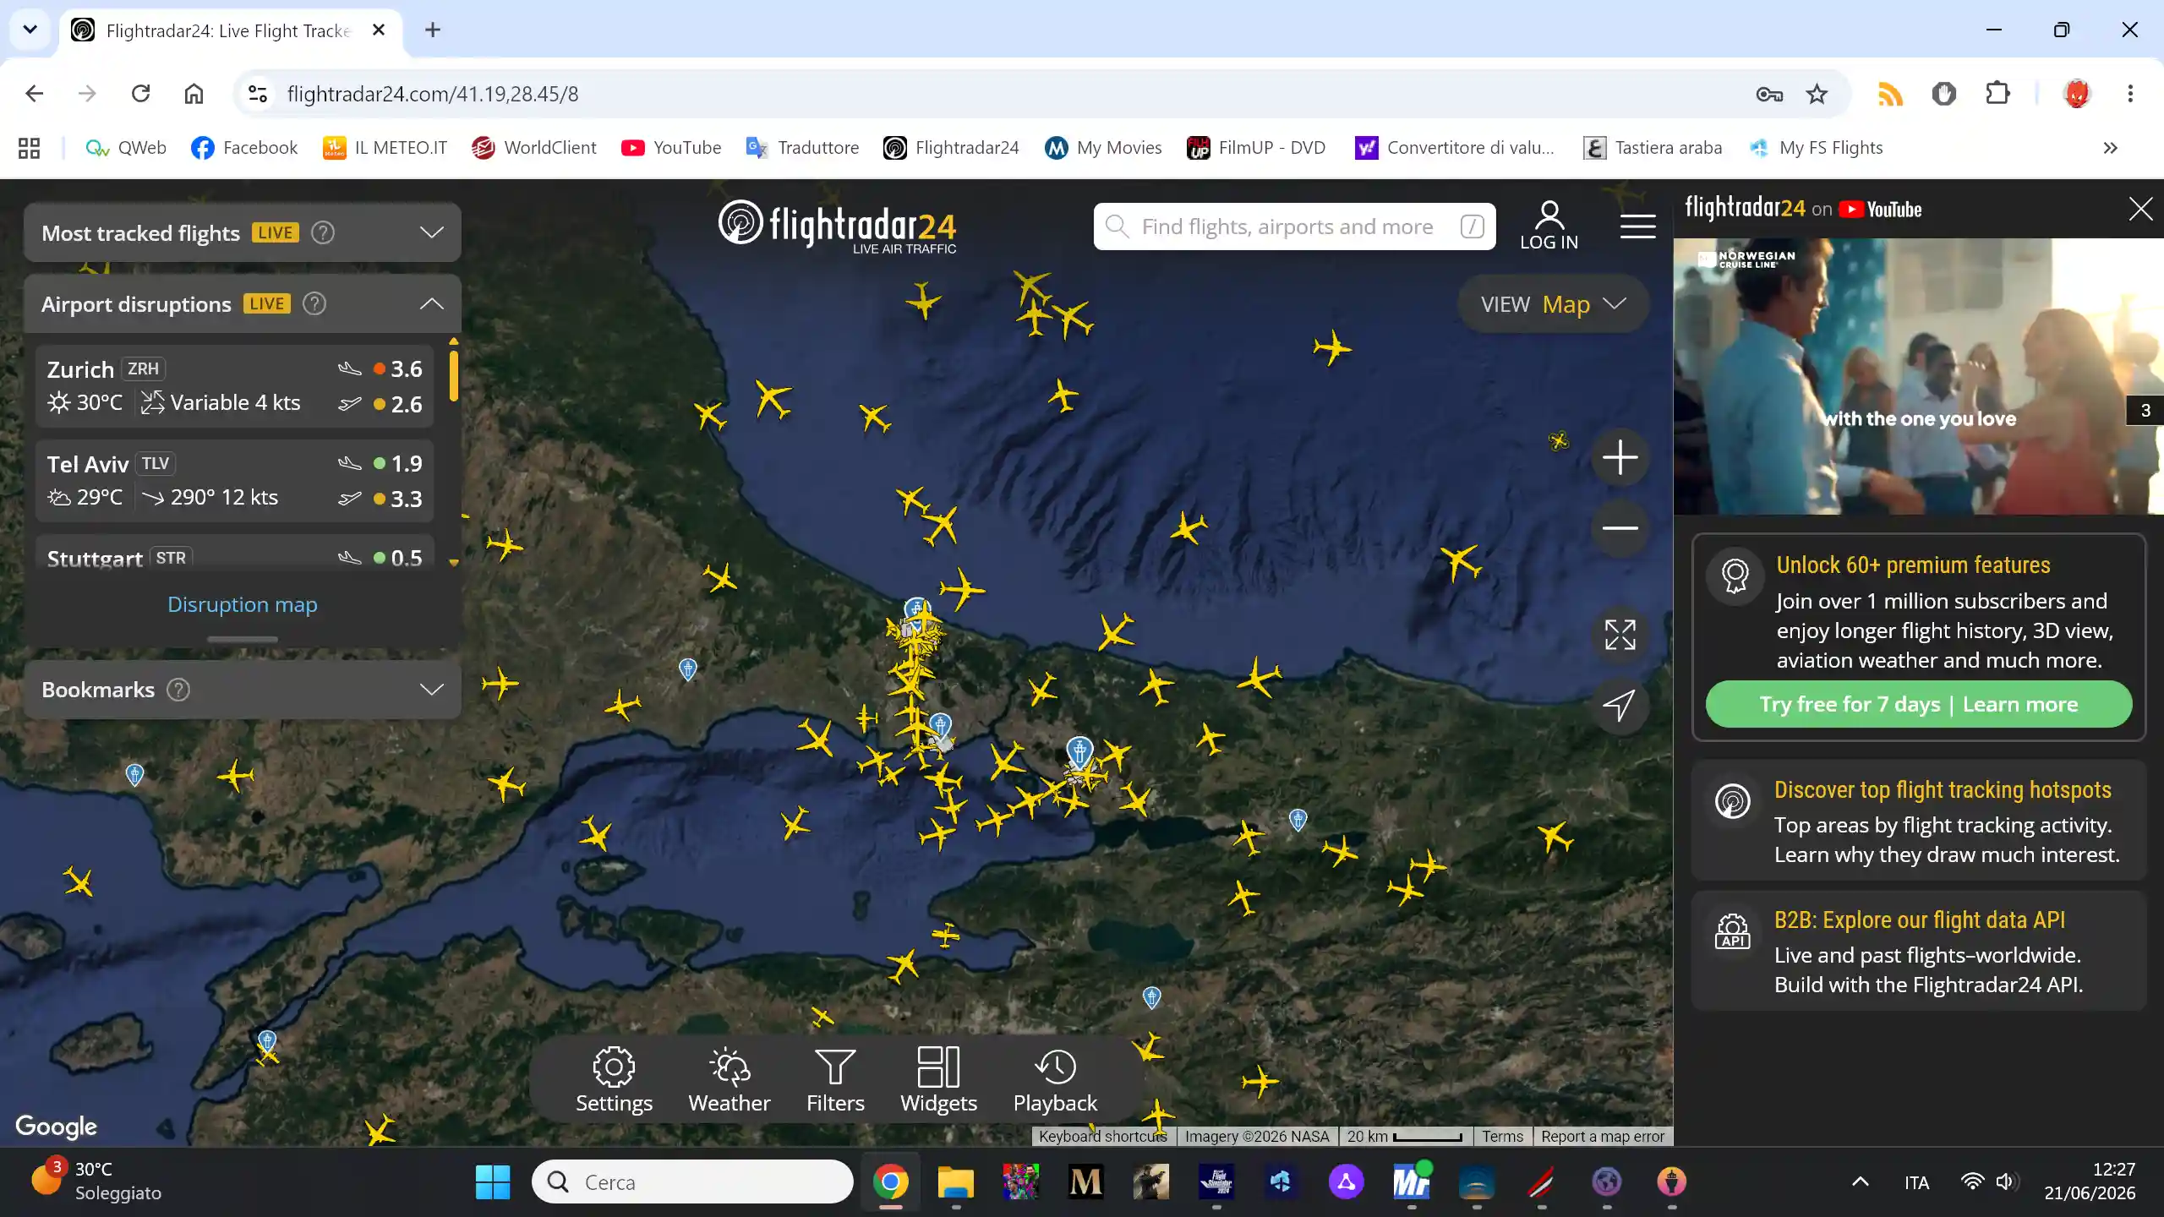2164x1217 pixels.
Task: Click the Terms link on map
Action: click(x=1502, y=1137)
